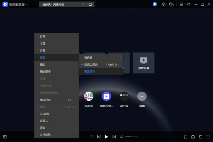Open the 接收投屏 screen cast tile
The width and height of the screenshot is (213, 142).
pos(143,63)
